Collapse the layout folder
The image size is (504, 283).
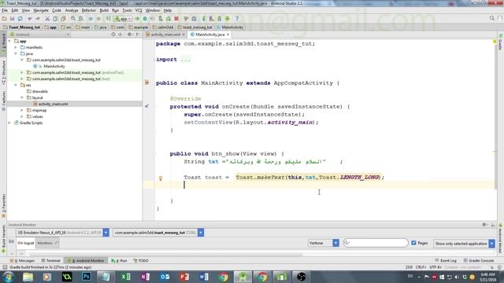[x=22, y=97]
